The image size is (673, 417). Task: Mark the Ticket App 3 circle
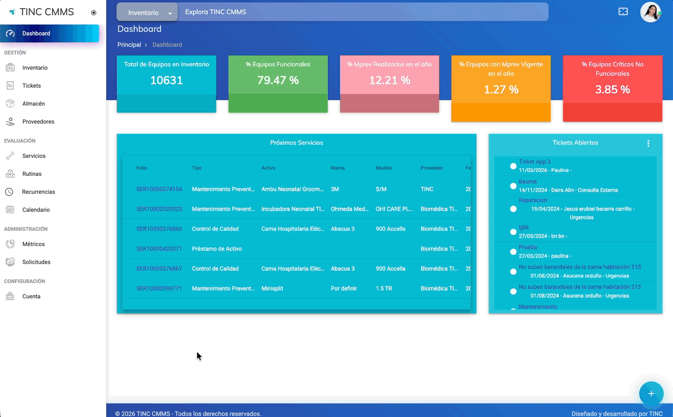pos(513,166)
